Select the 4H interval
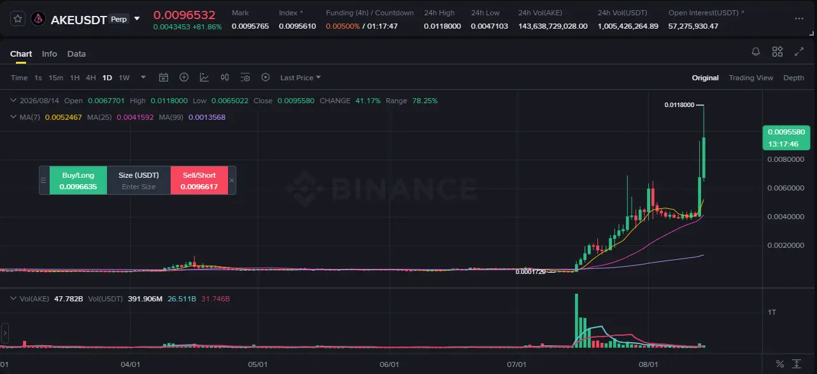817x374 pixels. 90,78
